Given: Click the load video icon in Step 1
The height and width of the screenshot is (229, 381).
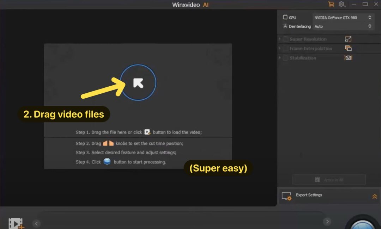Looking at the screenshot, I should 147,132.
